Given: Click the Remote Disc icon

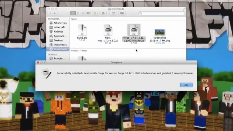Looking at the screenshot, I should [51, 58].
